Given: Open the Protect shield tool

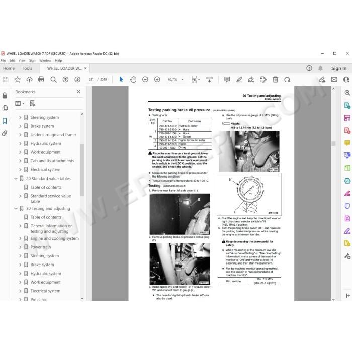Looking at the screenshot, I should point(347,206).
